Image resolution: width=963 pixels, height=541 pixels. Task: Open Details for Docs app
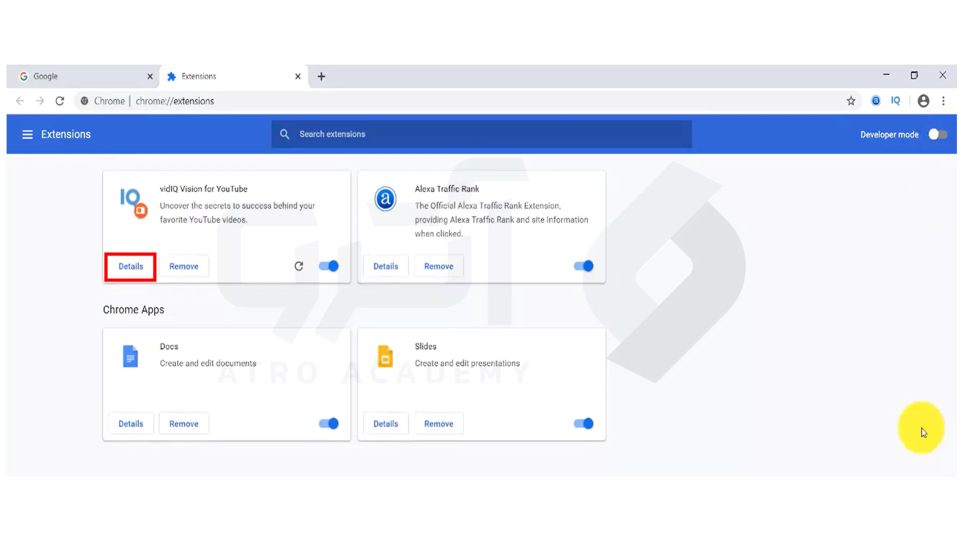(130, 424)
